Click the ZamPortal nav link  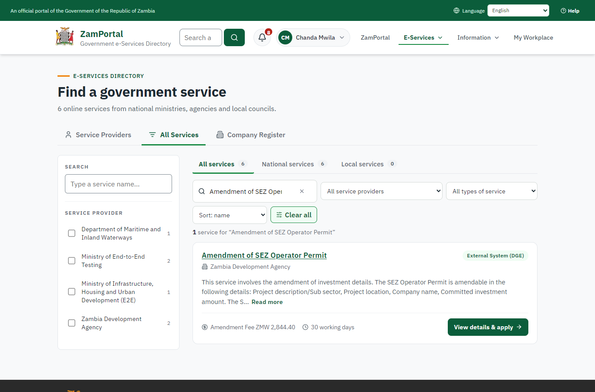(x=375, y=37)
